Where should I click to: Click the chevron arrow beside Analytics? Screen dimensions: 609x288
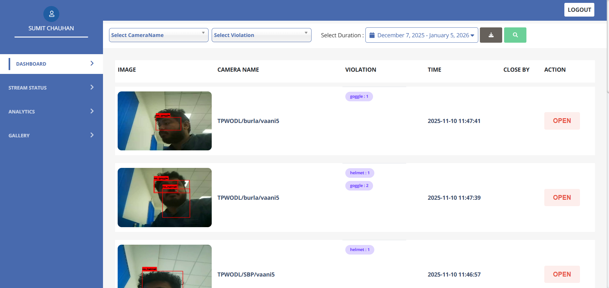point(92,111)
